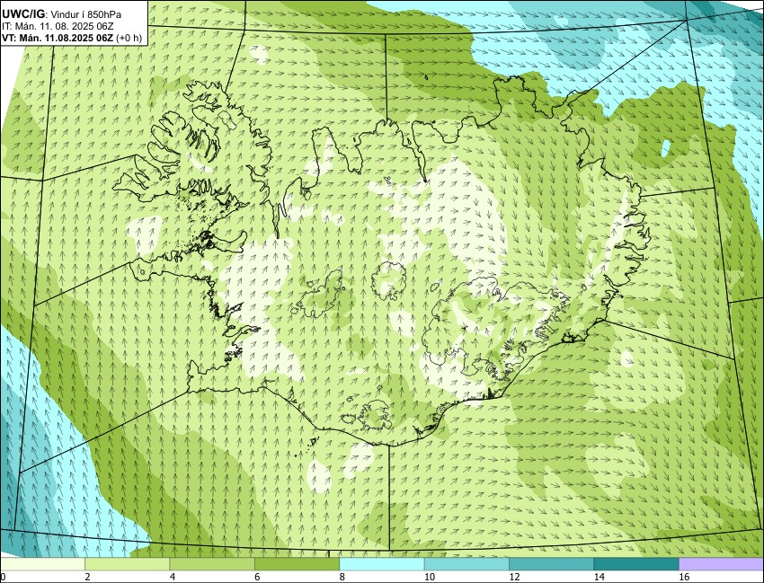
Task: Click the legend scale value "2"
Action: 86,577
